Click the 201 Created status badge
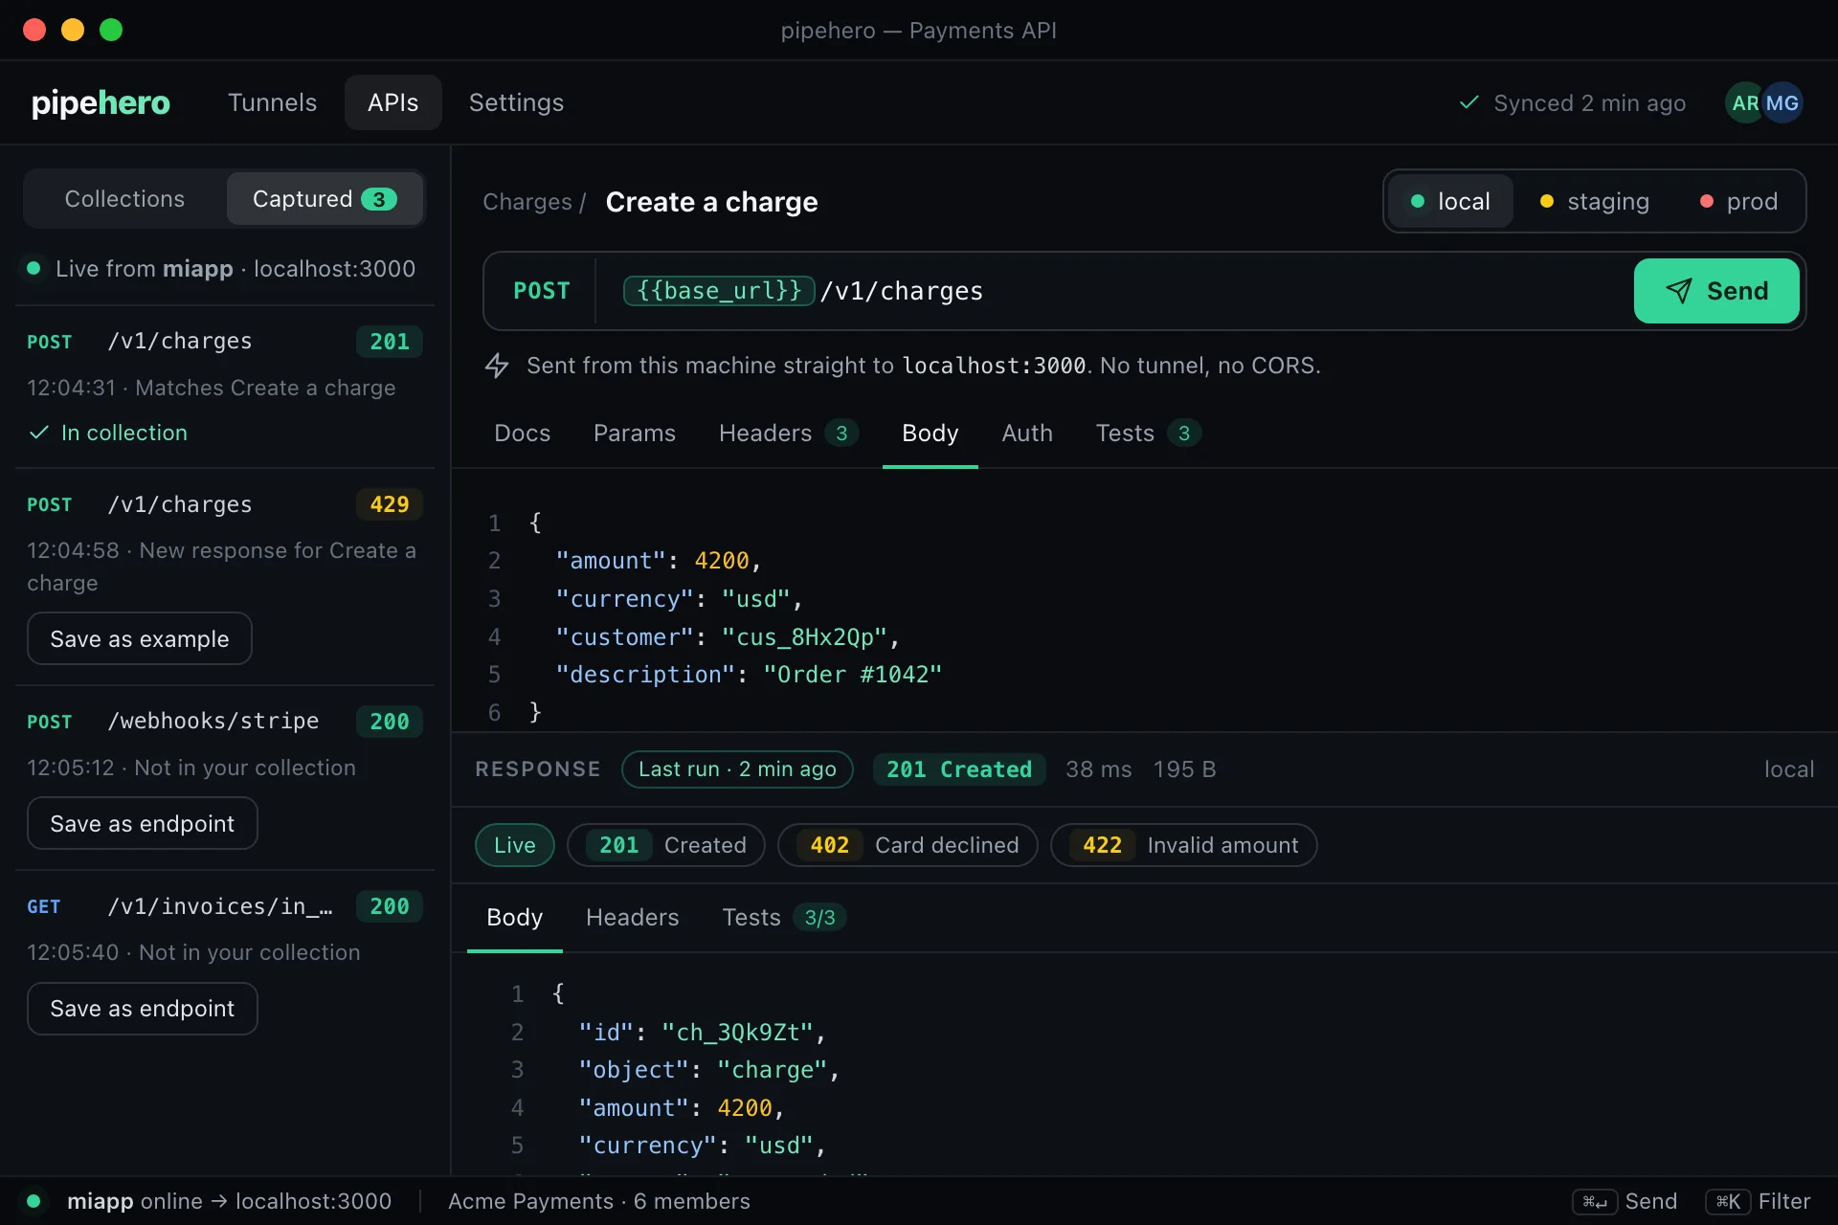Screen dimensions: 1838x1225 (x=959, y=769)
